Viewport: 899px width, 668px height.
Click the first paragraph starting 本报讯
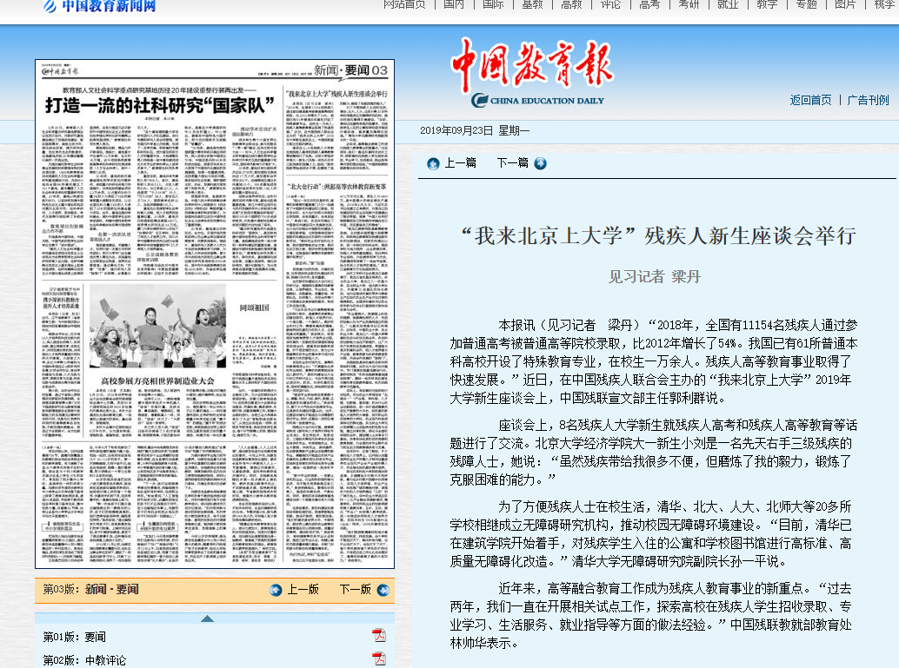coord(653,361)
